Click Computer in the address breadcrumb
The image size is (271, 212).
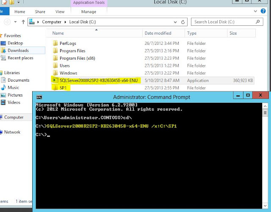52,22
